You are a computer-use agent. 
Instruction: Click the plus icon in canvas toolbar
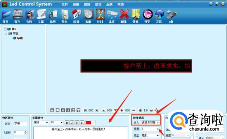pyautogui.click(x=122, y=110)
